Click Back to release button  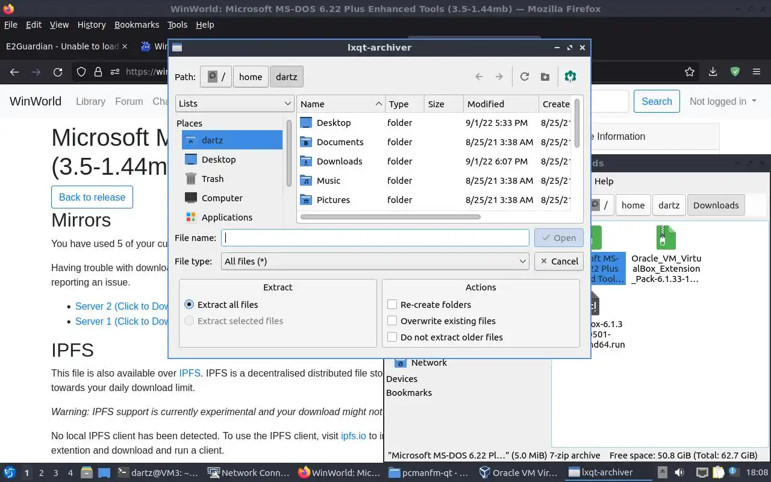click(x=92, y=197)
